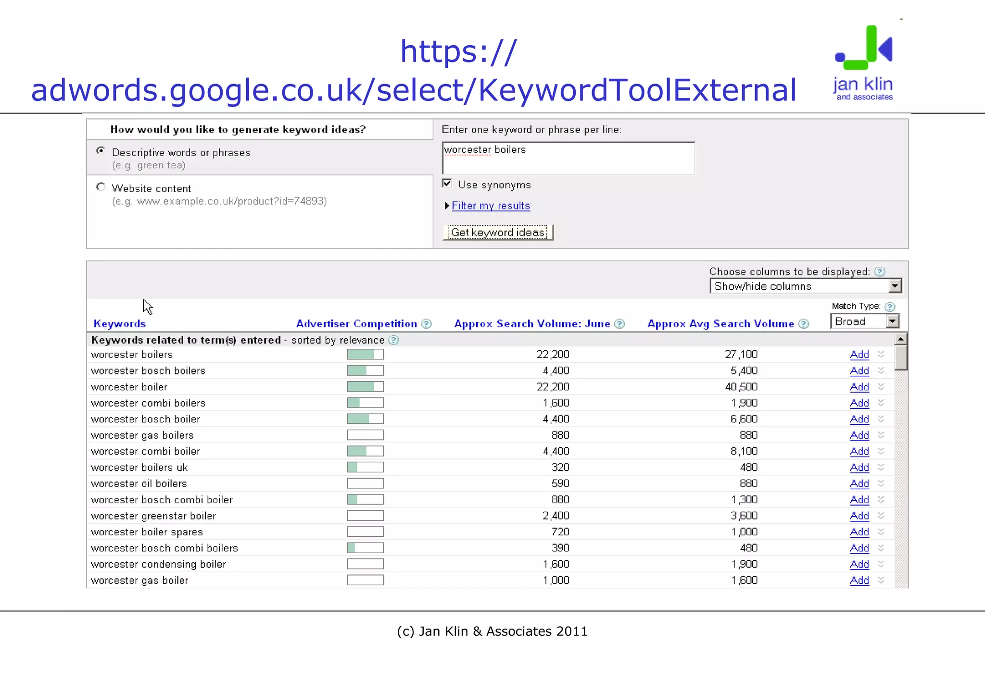
Task: Click the results list scrollbar thumb
Action: tap(901, 358)
